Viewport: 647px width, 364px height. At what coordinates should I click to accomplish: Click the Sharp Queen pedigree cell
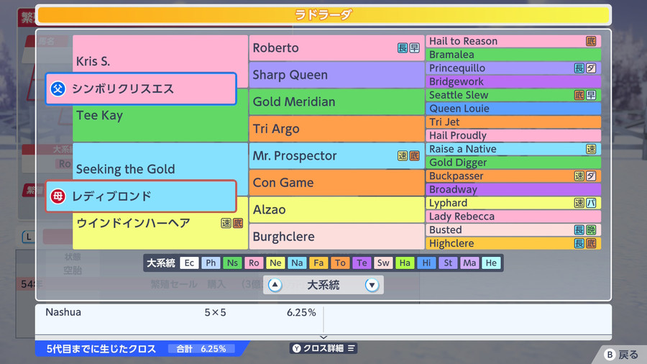tap(336, 75)
